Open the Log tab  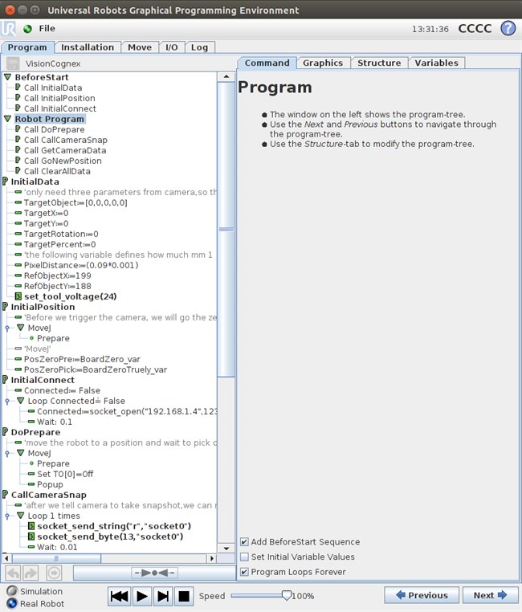click(x=199, y=47)
